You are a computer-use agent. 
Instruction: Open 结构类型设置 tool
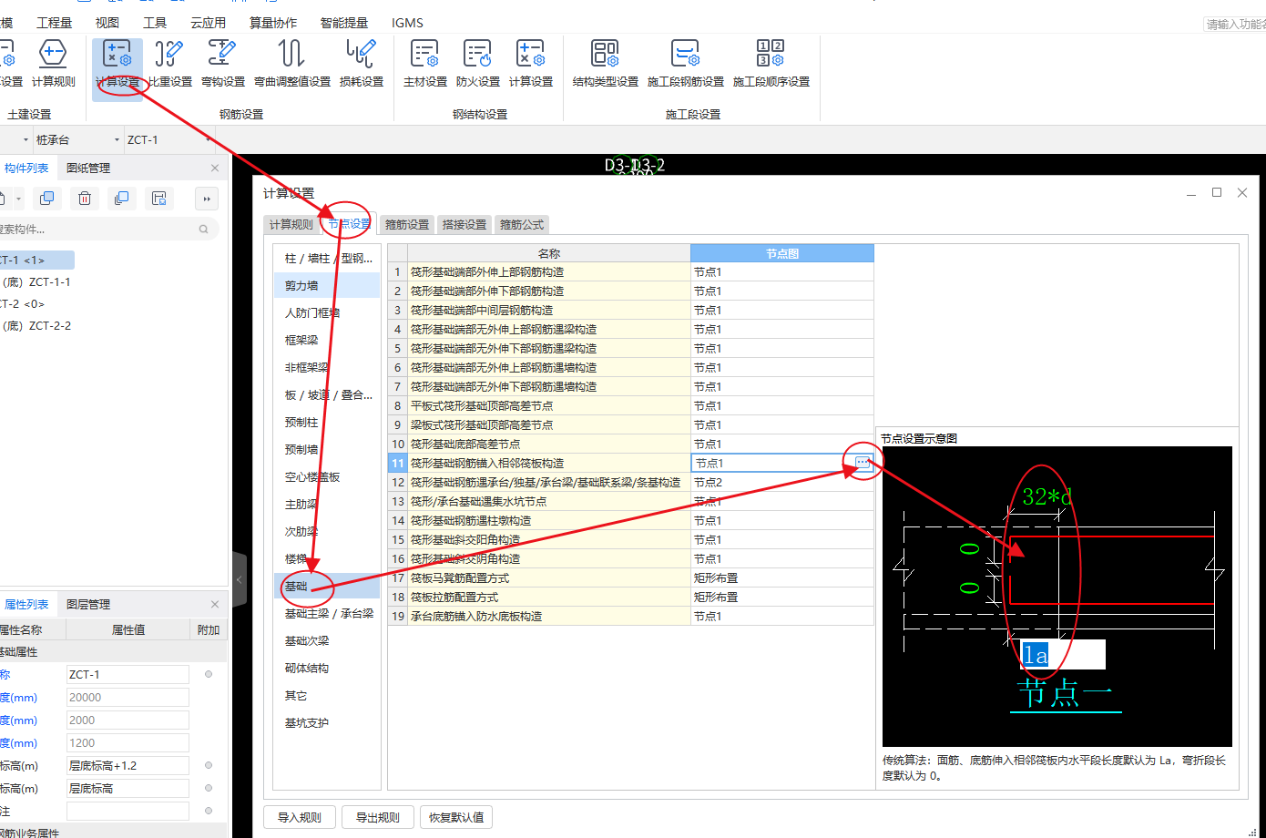605,64
